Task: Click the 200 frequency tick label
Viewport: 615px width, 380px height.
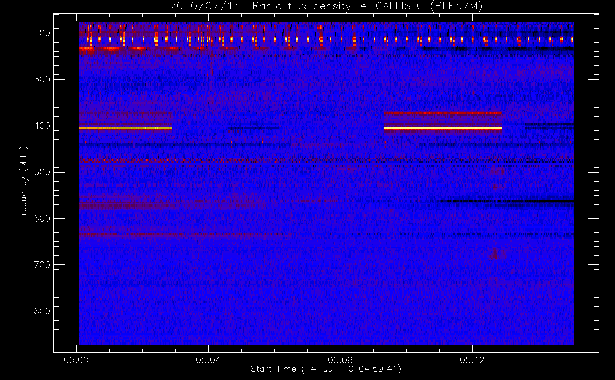Action: 42,33
